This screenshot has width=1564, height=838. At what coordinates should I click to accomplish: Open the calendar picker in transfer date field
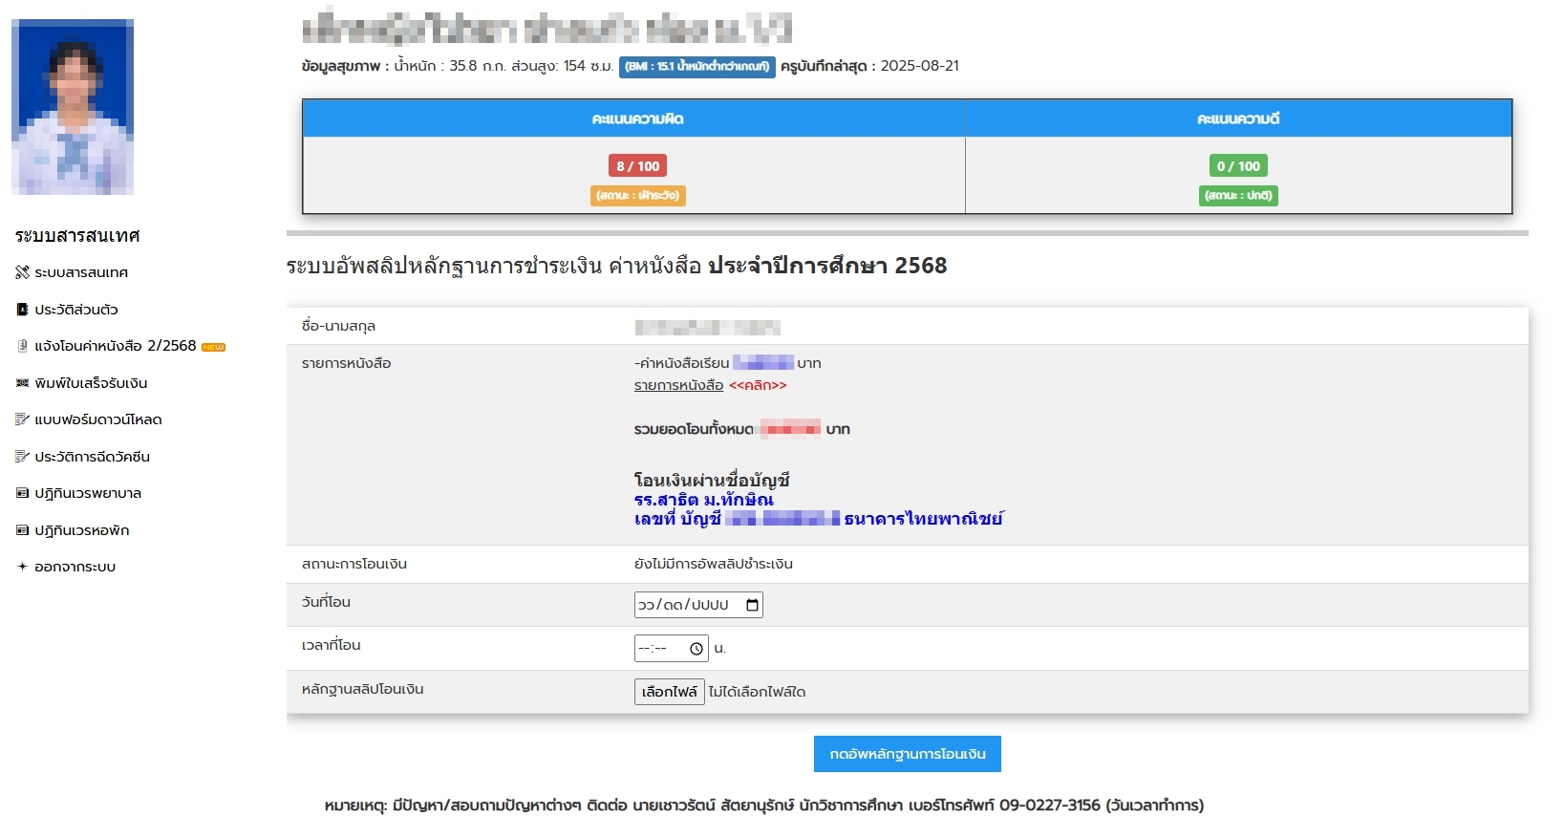752,605
